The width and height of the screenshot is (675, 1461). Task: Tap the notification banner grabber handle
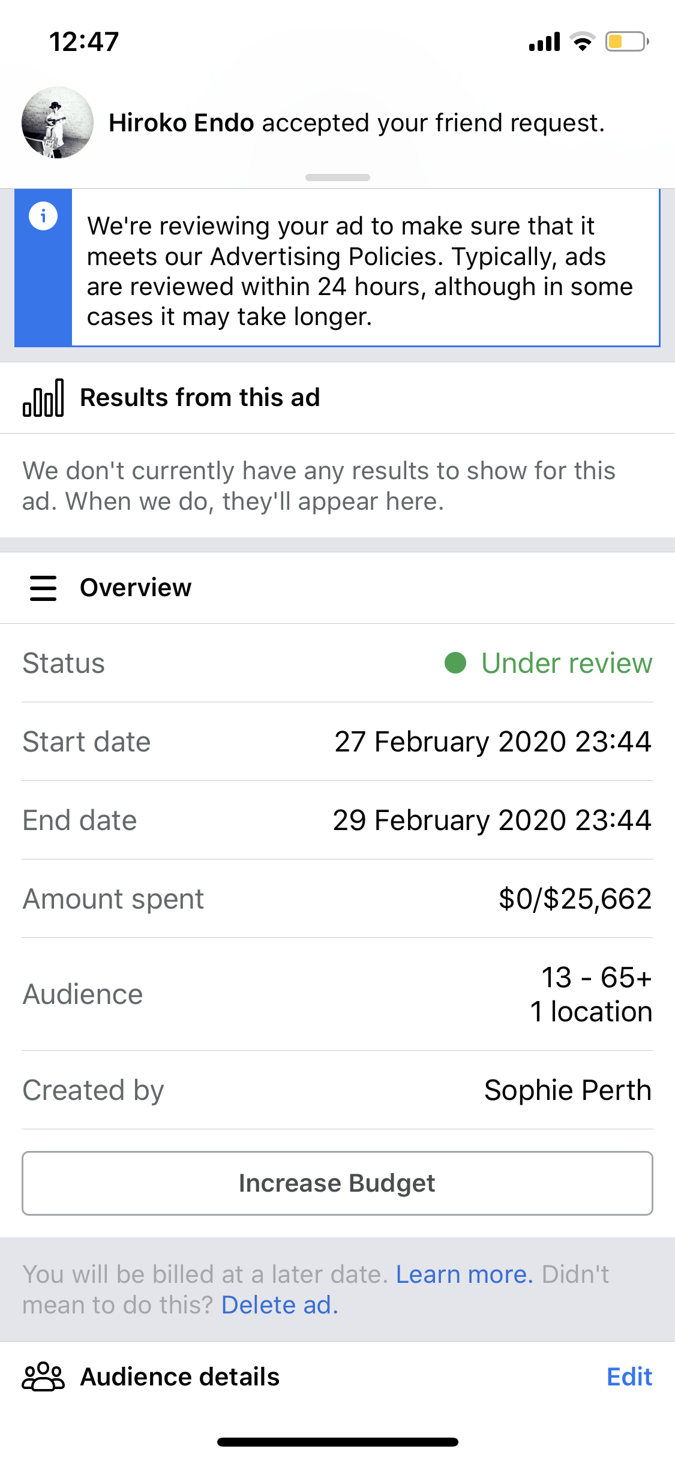[338, 178]
